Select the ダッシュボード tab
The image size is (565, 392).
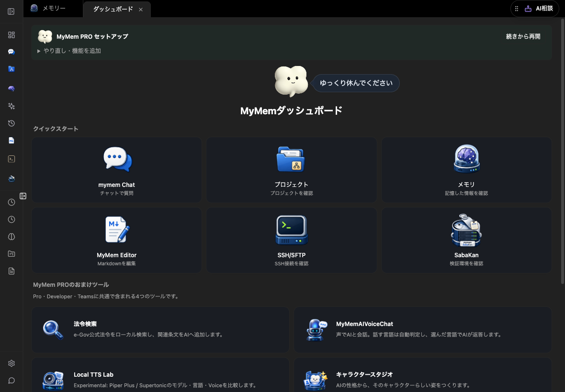tap(113, 9)
